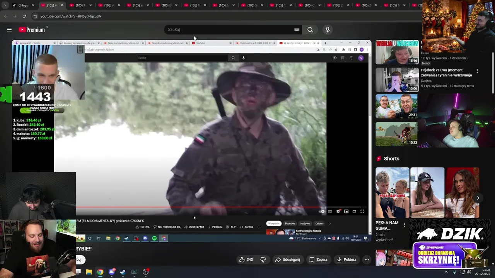The height and width of the screenshot is (278, 495).
Task: Start voice search with microphone icon
Action: [328, 30]
